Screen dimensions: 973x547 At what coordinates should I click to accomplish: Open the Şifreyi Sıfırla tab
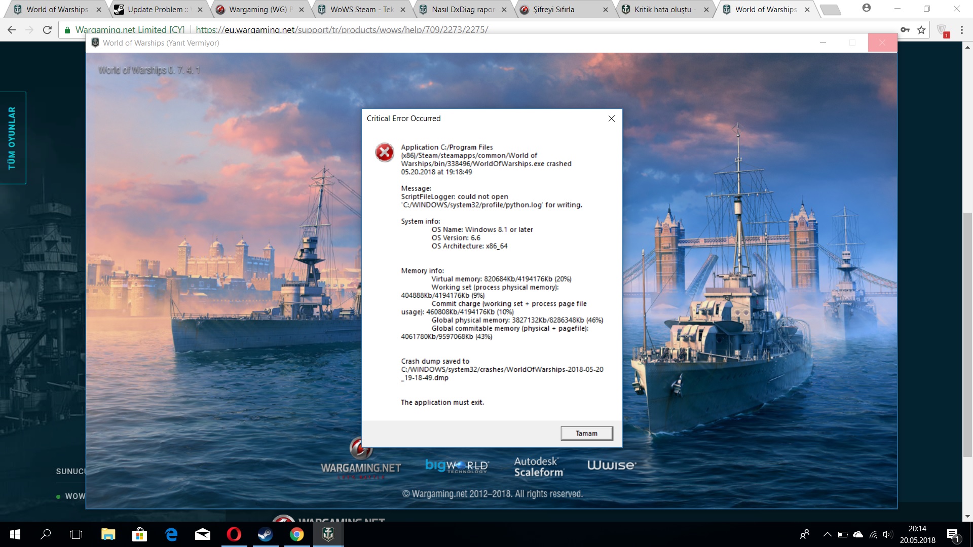coord(553,10)
